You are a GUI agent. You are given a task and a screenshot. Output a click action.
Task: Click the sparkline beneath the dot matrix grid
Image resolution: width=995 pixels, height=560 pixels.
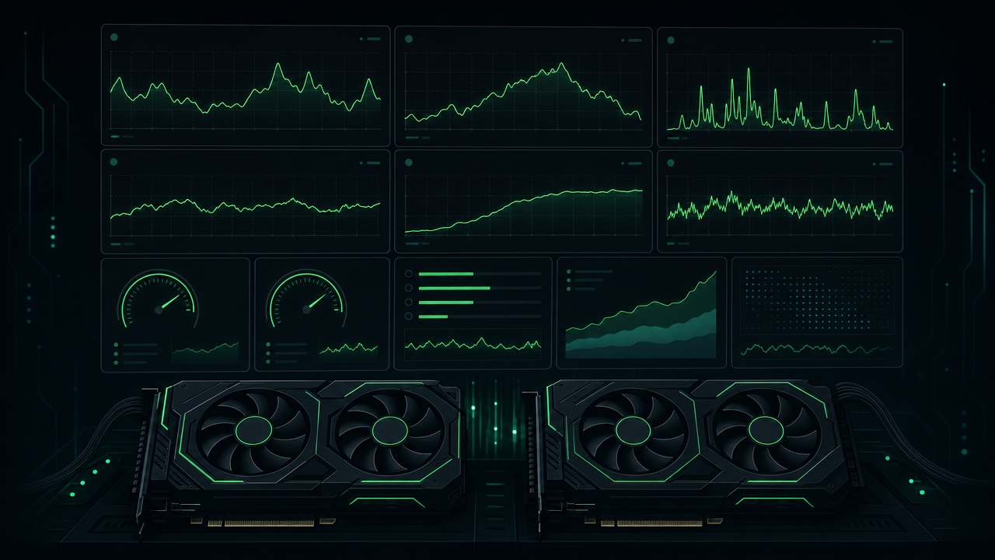[x=817, y=349]
